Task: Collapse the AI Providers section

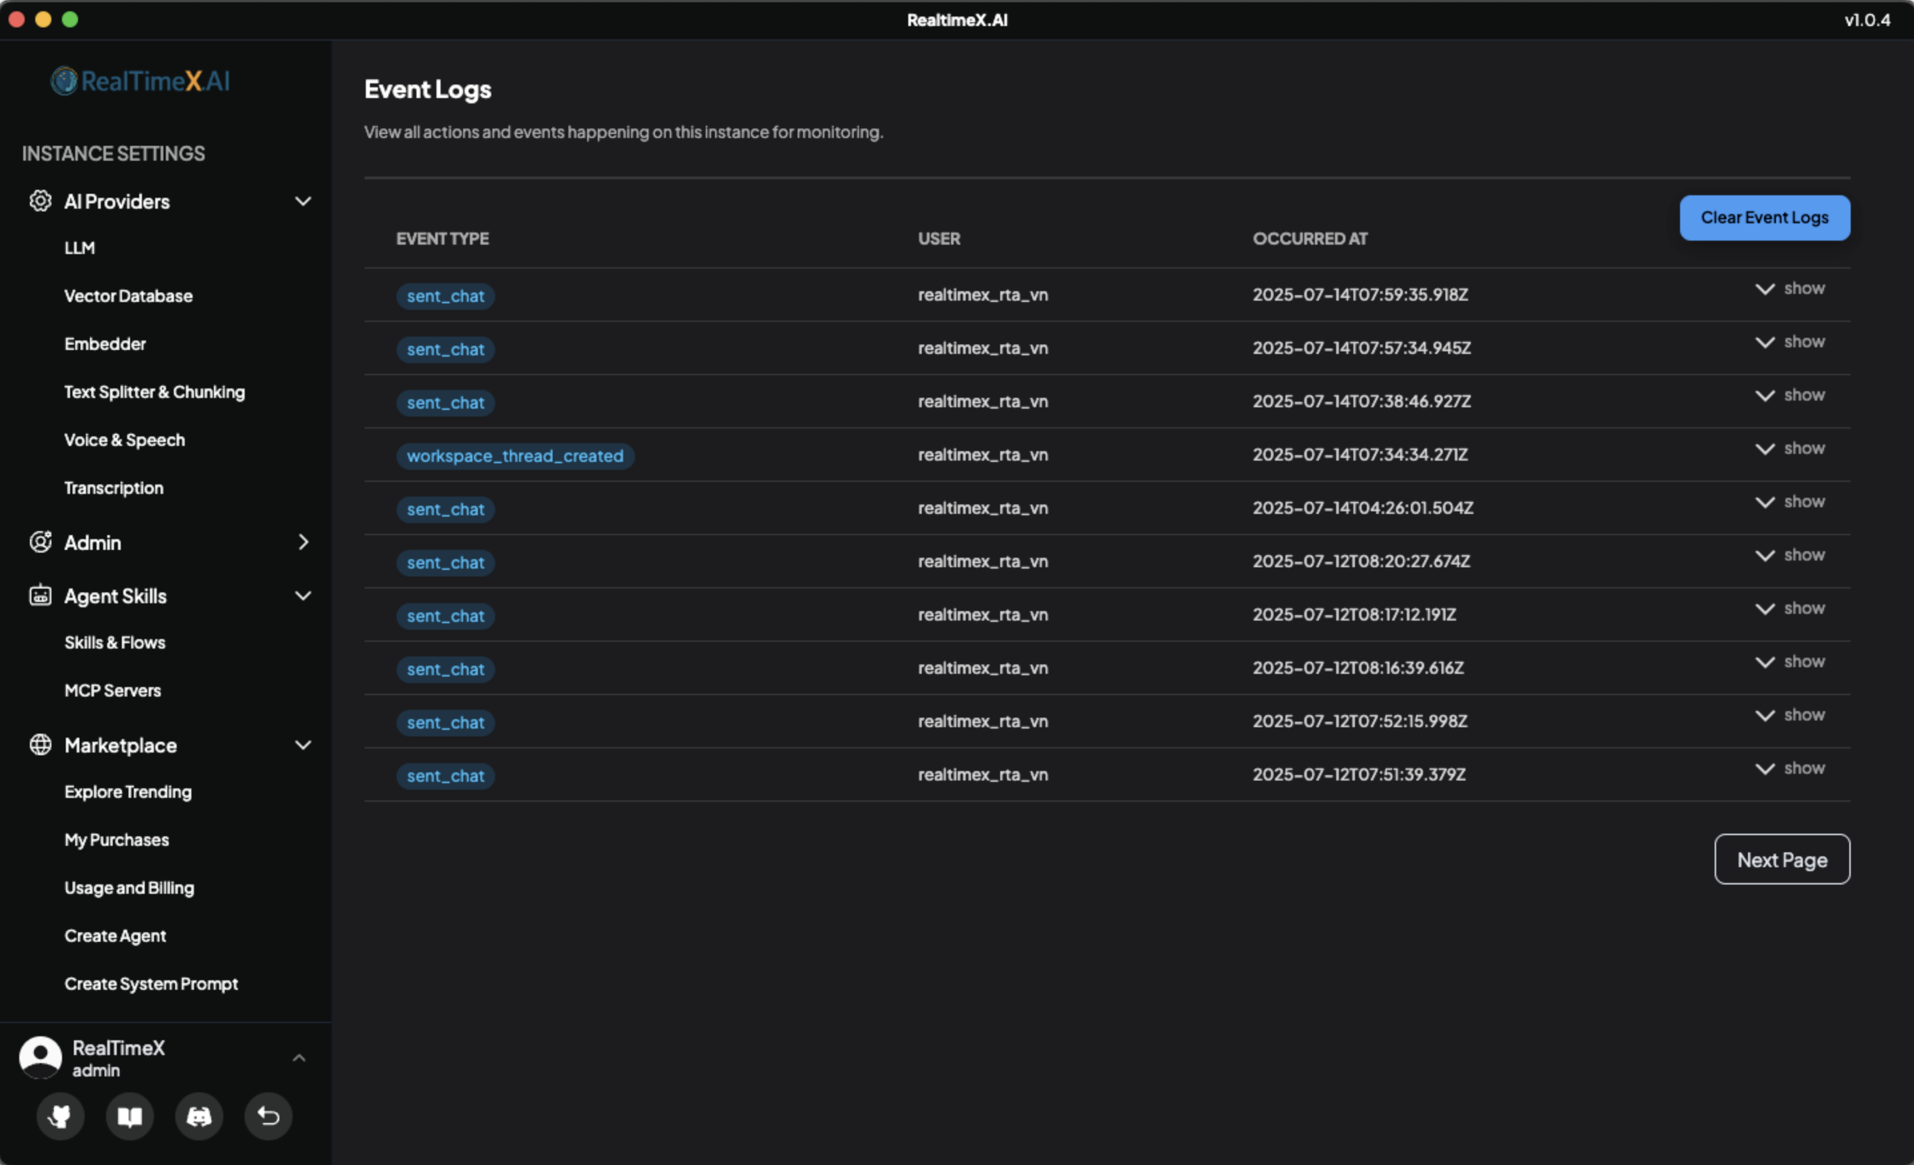Action: [304, 201]
